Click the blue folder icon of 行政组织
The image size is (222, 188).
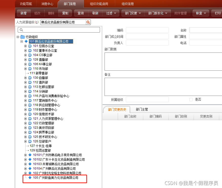(23, 37)
